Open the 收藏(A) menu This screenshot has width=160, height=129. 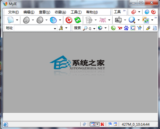tap(61, 12)
